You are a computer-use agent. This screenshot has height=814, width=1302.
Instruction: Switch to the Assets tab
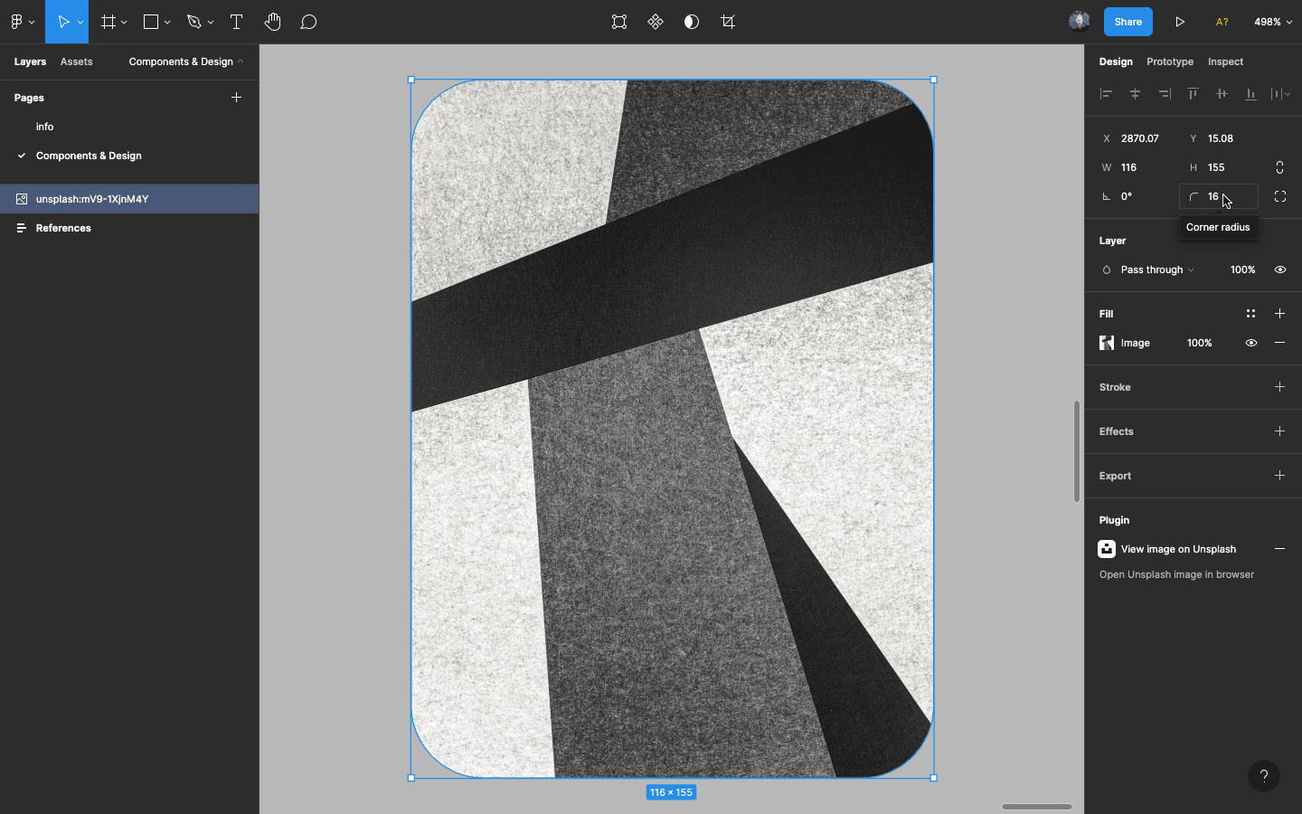pos(76,62)
